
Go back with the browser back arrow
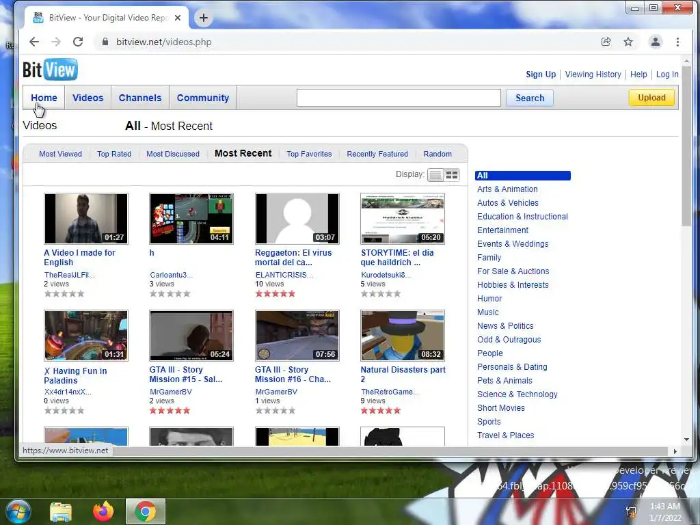[x=34, y=42]
